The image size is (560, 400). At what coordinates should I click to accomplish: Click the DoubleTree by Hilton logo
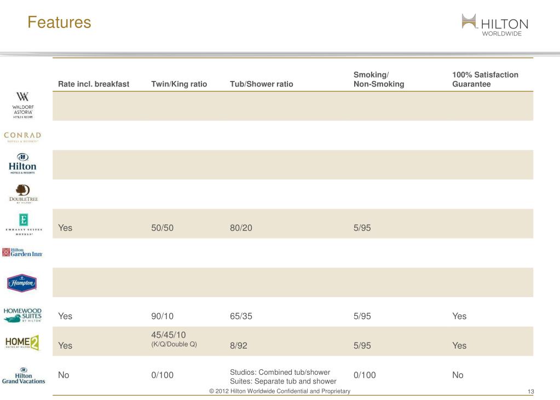(x=22, y=194)
